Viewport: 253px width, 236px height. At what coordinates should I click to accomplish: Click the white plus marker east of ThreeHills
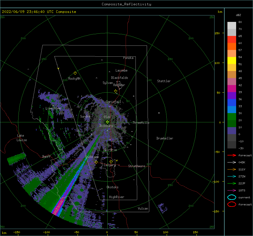click(x=159, y=113)
